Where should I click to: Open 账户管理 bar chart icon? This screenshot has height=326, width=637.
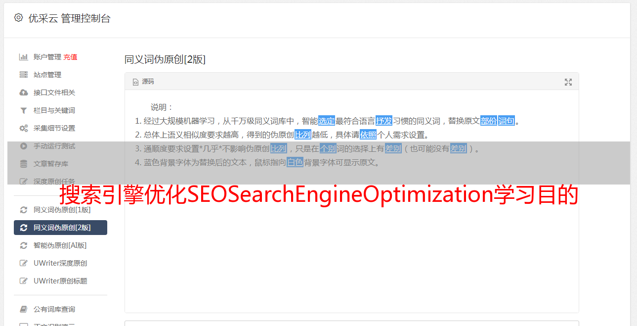click(23, 57)
